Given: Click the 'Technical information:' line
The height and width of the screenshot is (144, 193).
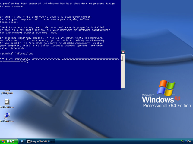Looking at the screenshot, I should (x=17, y=53).
